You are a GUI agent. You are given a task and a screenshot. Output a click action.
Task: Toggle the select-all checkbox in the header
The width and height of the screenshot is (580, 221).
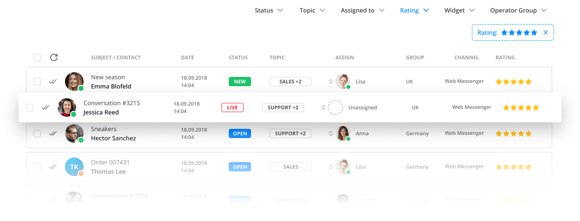37,57
